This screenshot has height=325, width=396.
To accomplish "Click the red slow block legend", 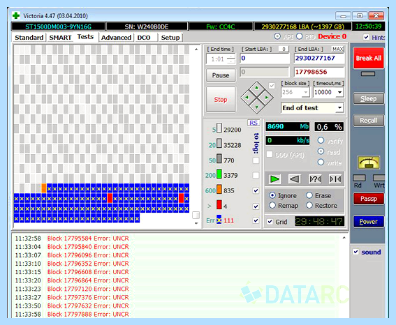I will point(219,205).
